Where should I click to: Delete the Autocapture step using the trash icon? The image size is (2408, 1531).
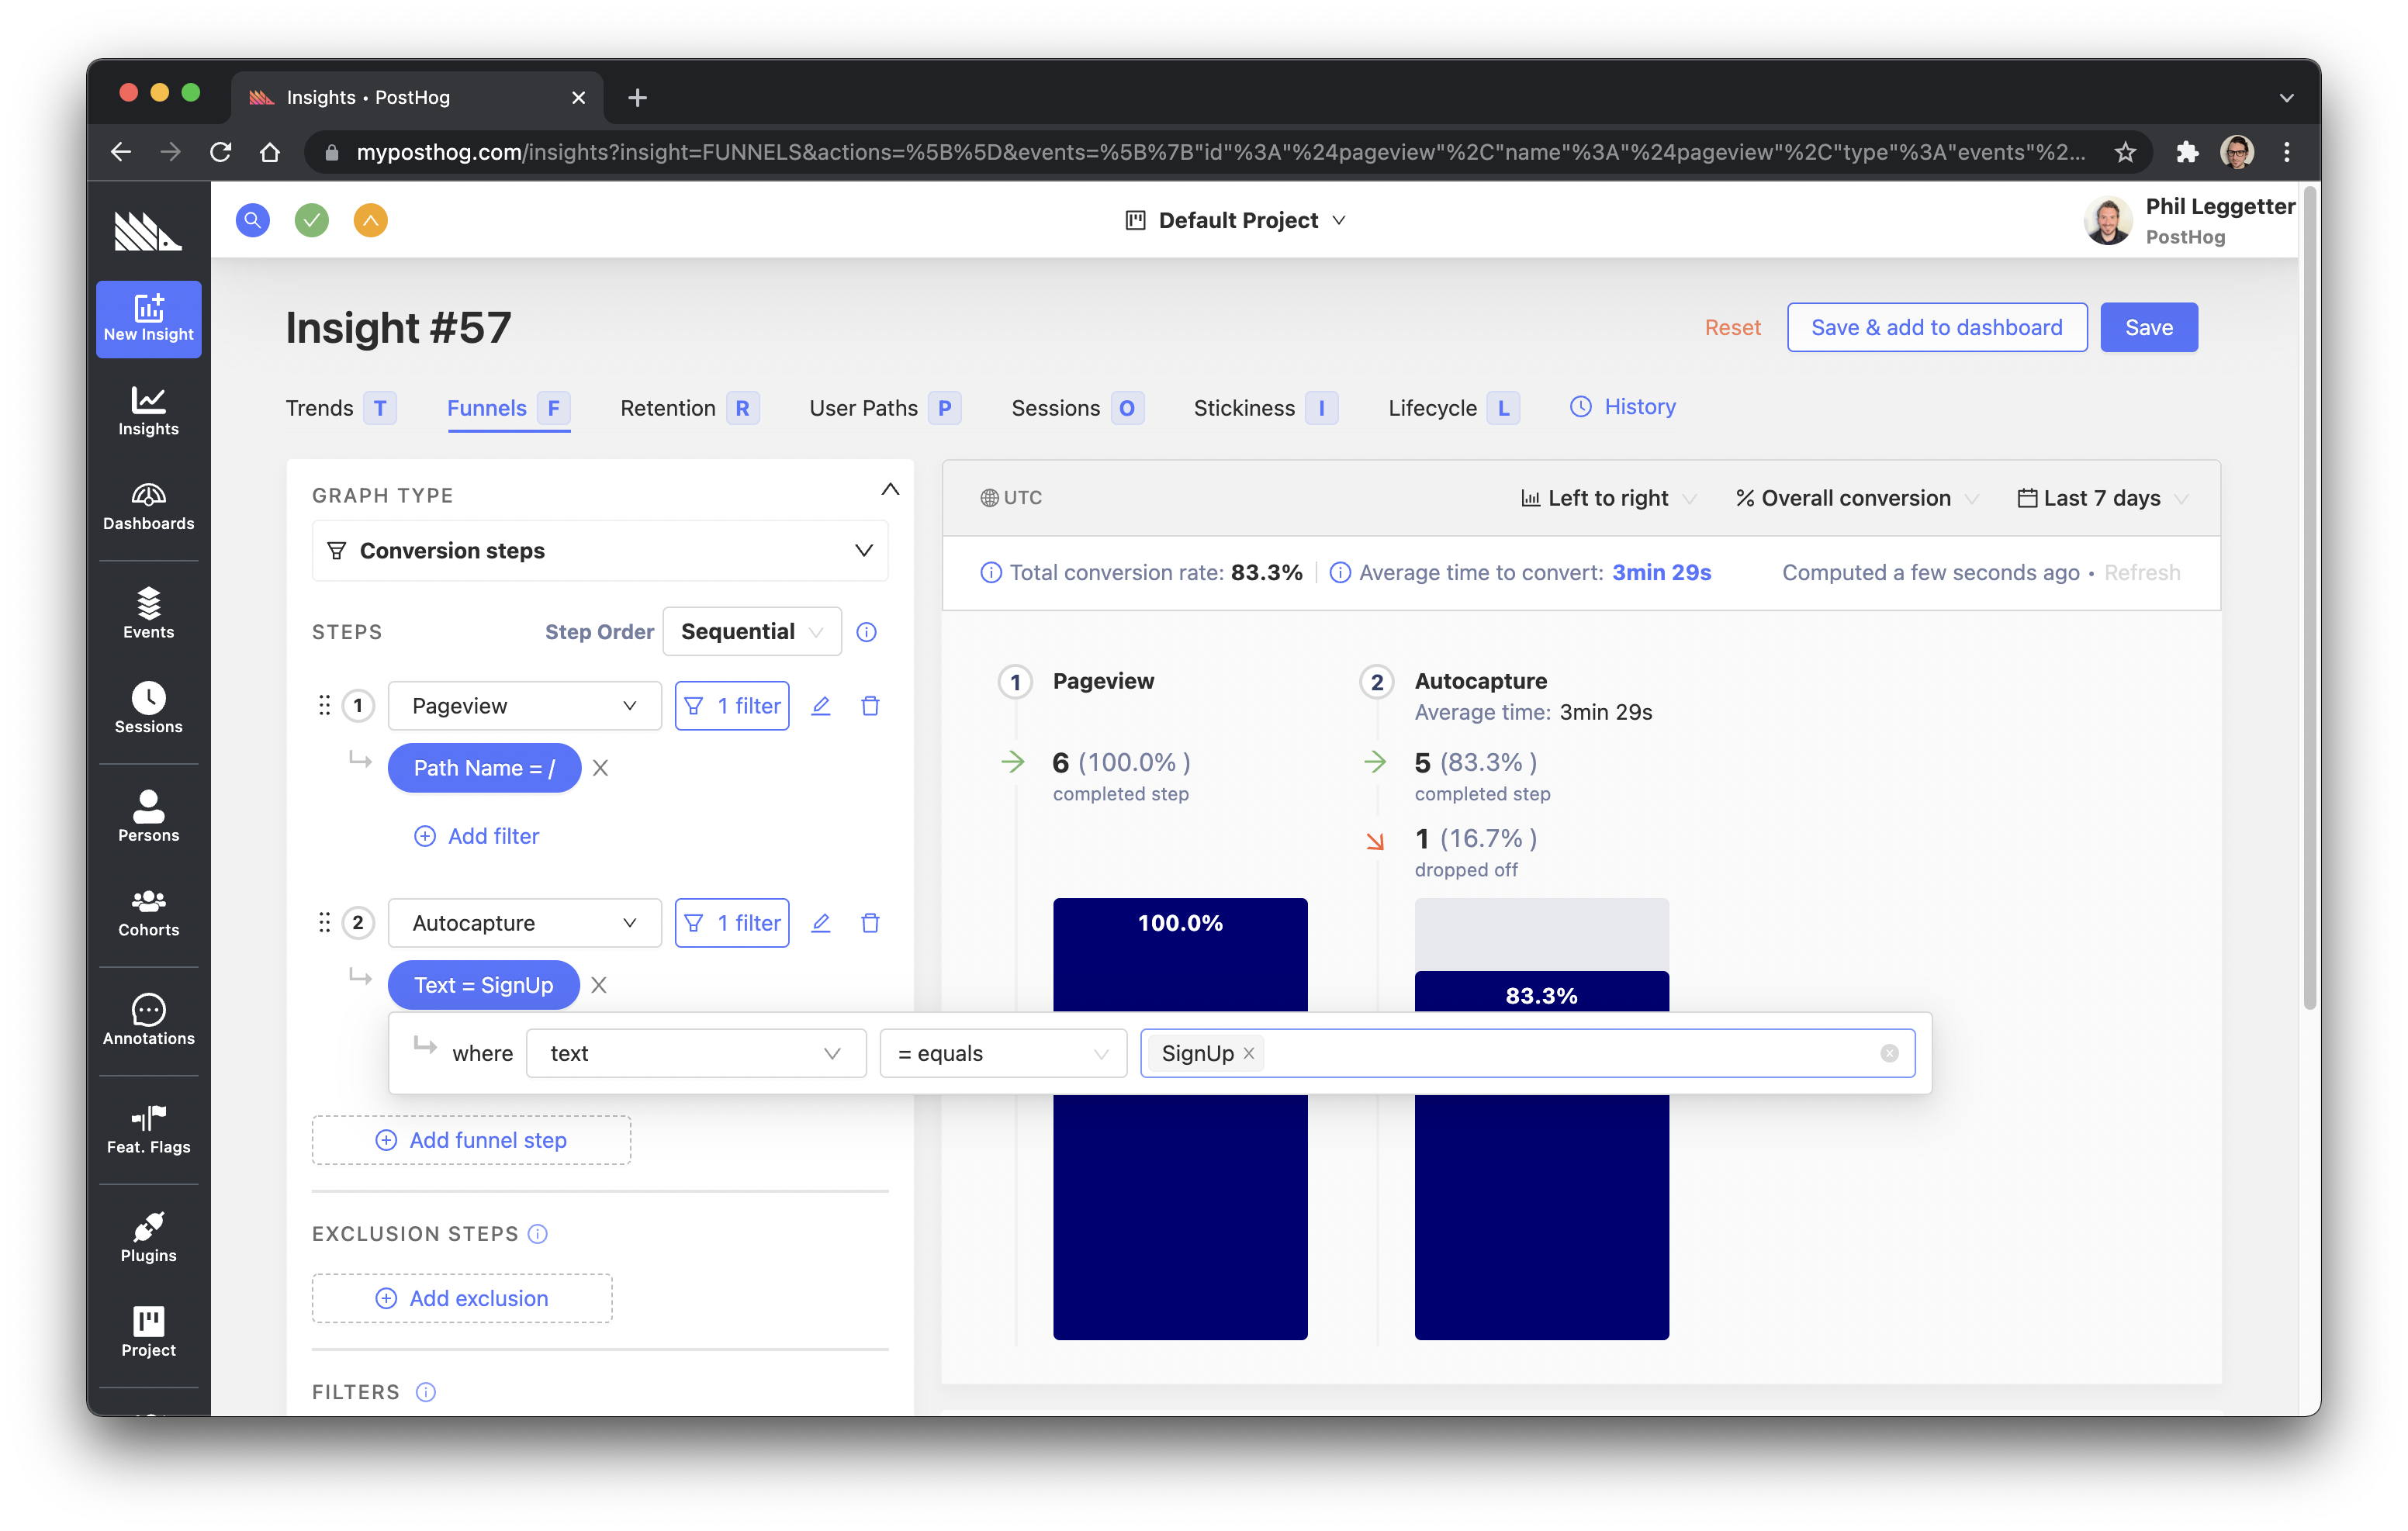(x=870, y=922)
